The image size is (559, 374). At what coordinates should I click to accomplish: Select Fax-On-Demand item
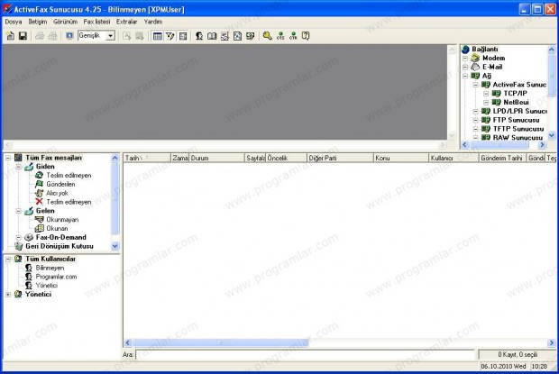tap(61, 237)
